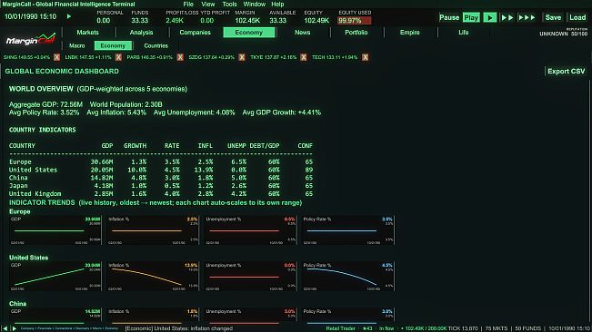The height and width of the screenshot is (332, 592).
Task: Switch to the Markets tab
Action: pos(87,33)
